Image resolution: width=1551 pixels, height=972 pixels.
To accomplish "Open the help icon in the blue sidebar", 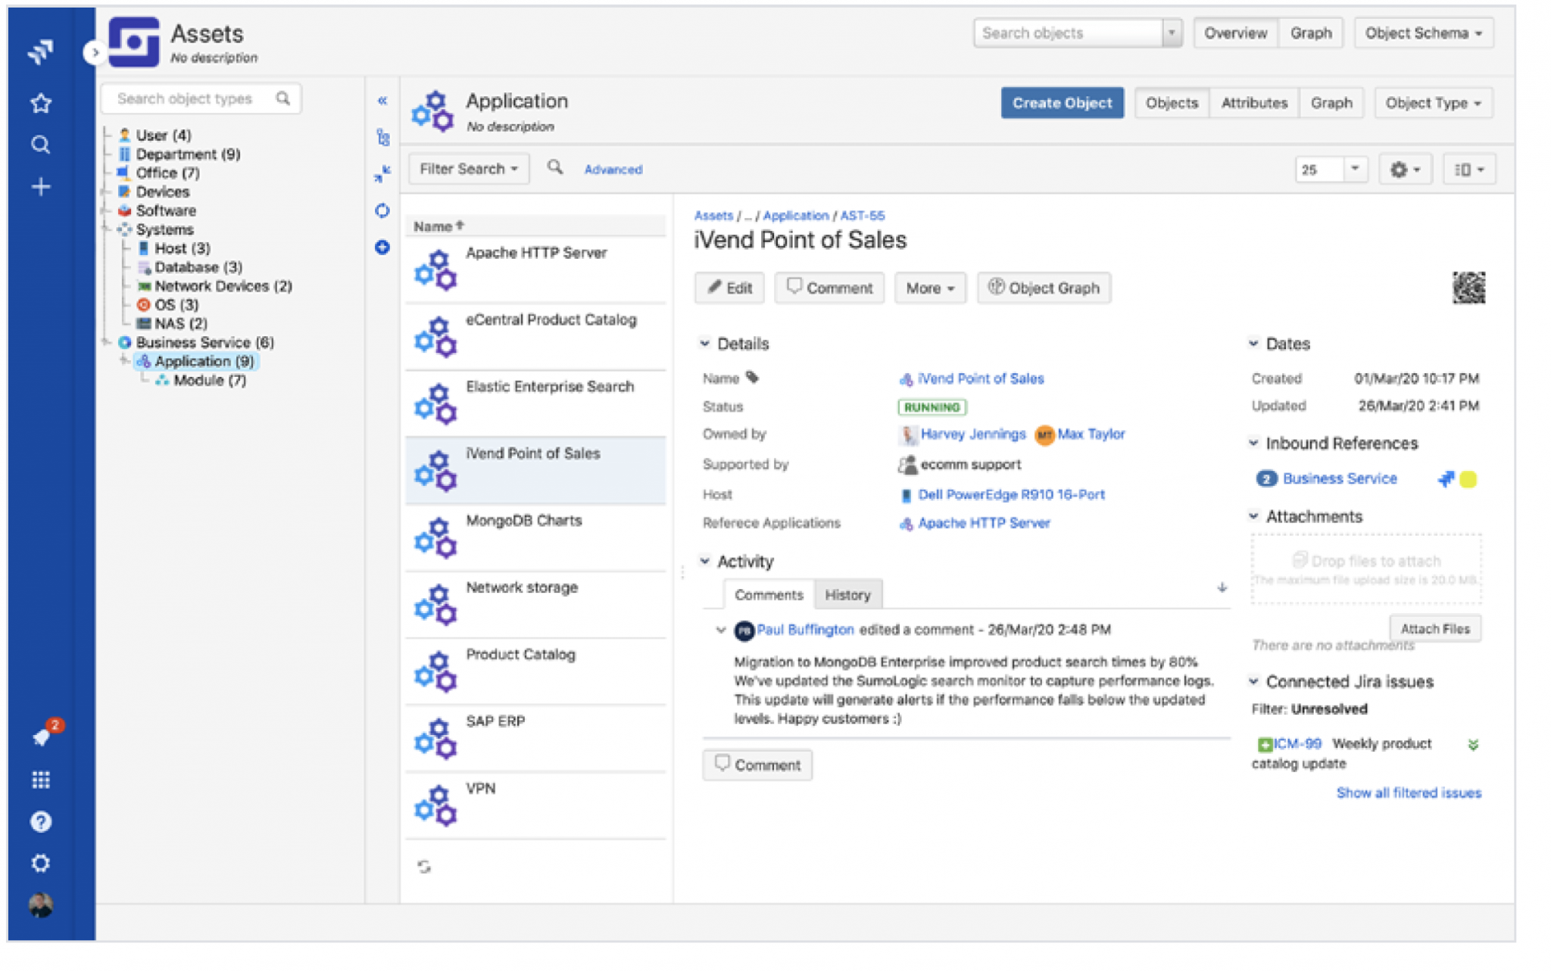I will click(x=42, y=821).
